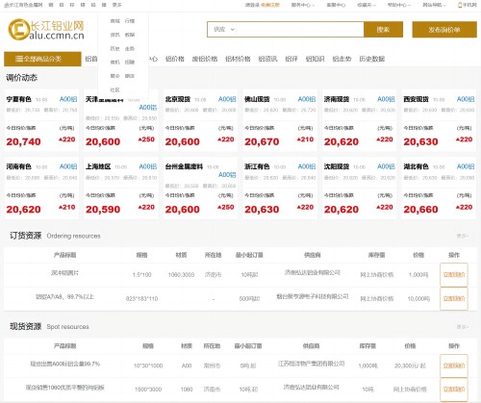The image size is (481, 403).
Task: Expand the 帮助中心 top bar dropdown
Action: (399, 5)
